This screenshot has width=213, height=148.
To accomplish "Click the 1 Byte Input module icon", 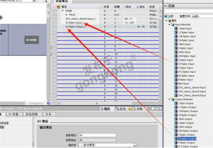I will click(176, 28).
